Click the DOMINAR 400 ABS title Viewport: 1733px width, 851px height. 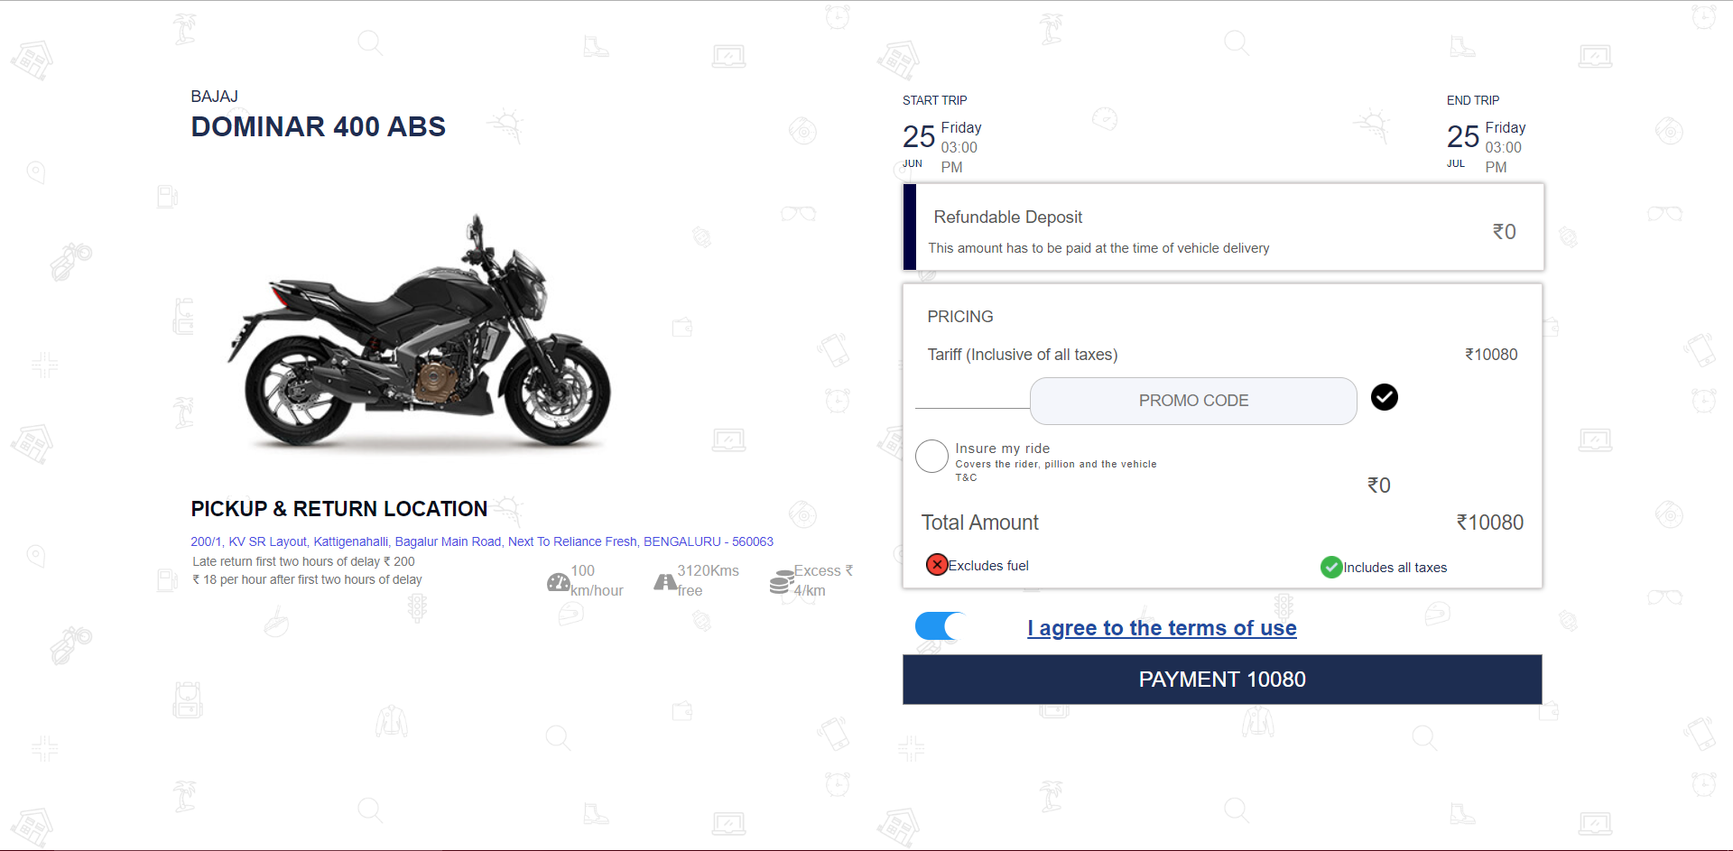coord(318,127)
